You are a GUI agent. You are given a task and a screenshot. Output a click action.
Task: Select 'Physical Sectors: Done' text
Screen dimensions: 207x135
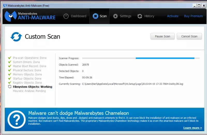coord(27,70)
